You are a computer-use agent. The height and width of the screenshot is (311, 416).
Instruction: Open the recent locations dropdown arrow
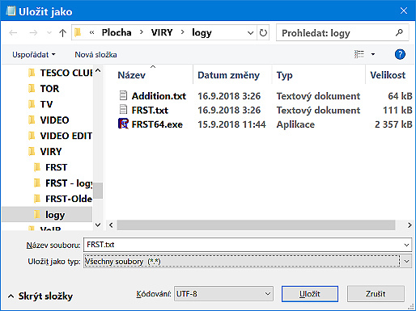point(49,33)
